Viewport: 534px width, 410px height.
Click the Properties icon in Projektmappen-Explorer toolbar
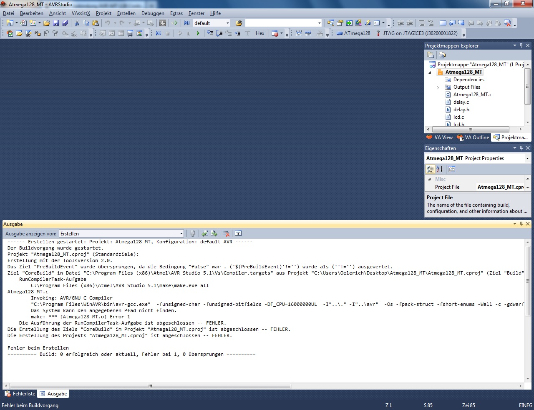tap(431, 55)
